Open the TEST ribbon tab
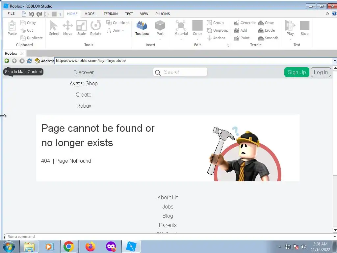The width and height of the screenshot is (337, 253). click(x=129, y=14)
